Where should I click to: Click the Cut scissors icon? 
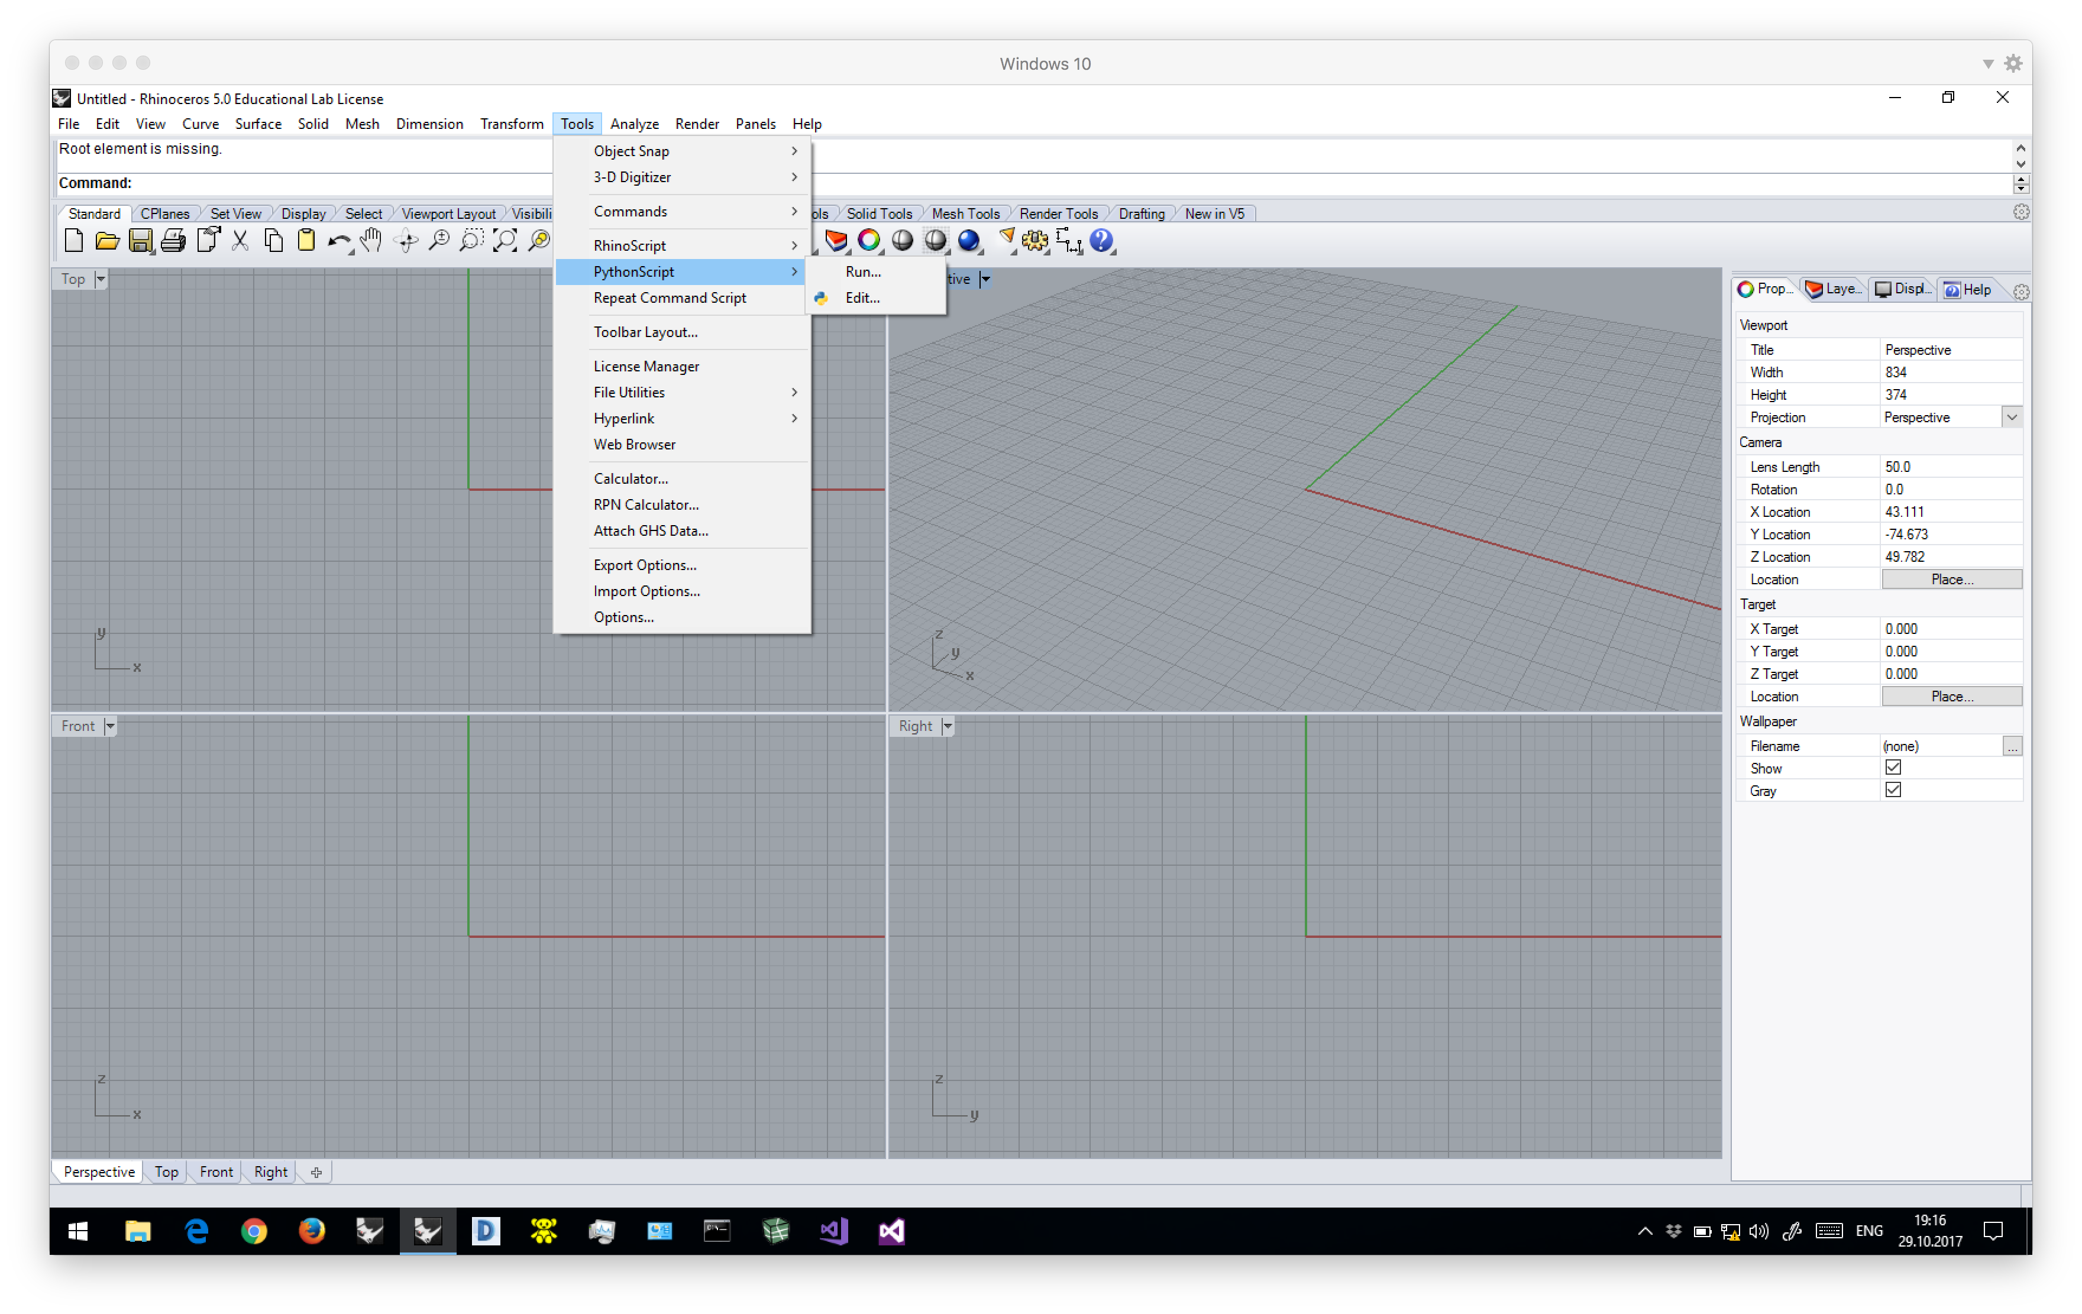click(x=240, y=241)
